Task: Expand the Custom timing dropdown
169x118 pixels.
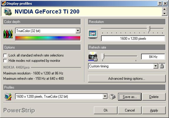Action: [x=156, y=66]
